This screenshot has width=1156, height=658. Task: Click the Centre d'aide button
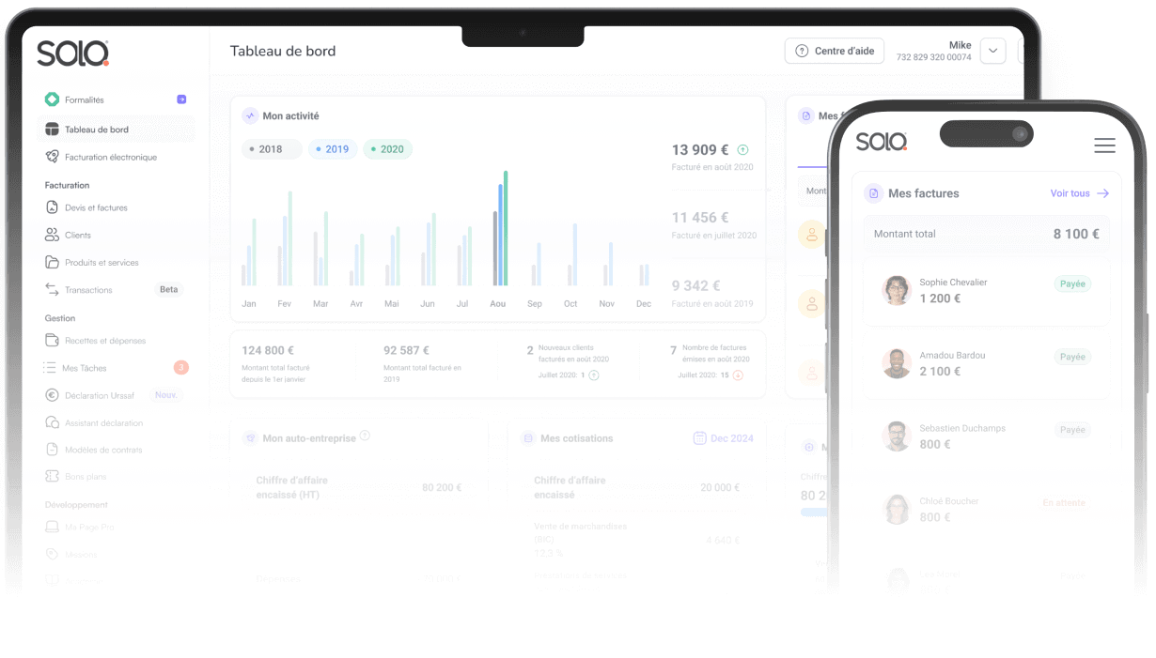point(835,51)
